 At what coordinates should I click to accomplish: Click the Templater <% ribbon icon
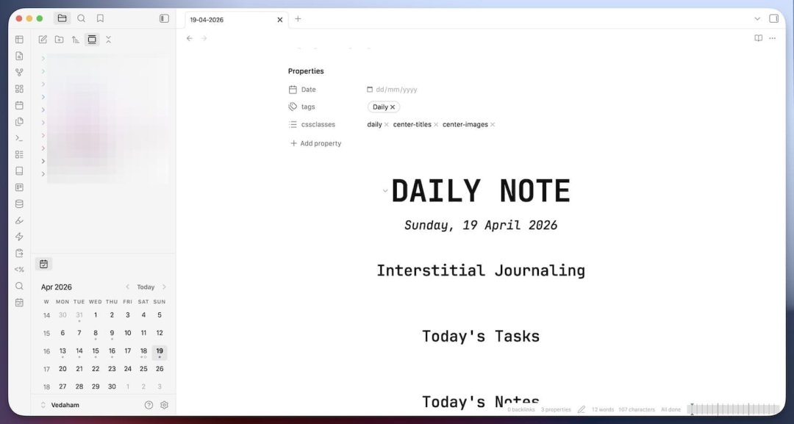pyautogui.click(x=19, y=270)
